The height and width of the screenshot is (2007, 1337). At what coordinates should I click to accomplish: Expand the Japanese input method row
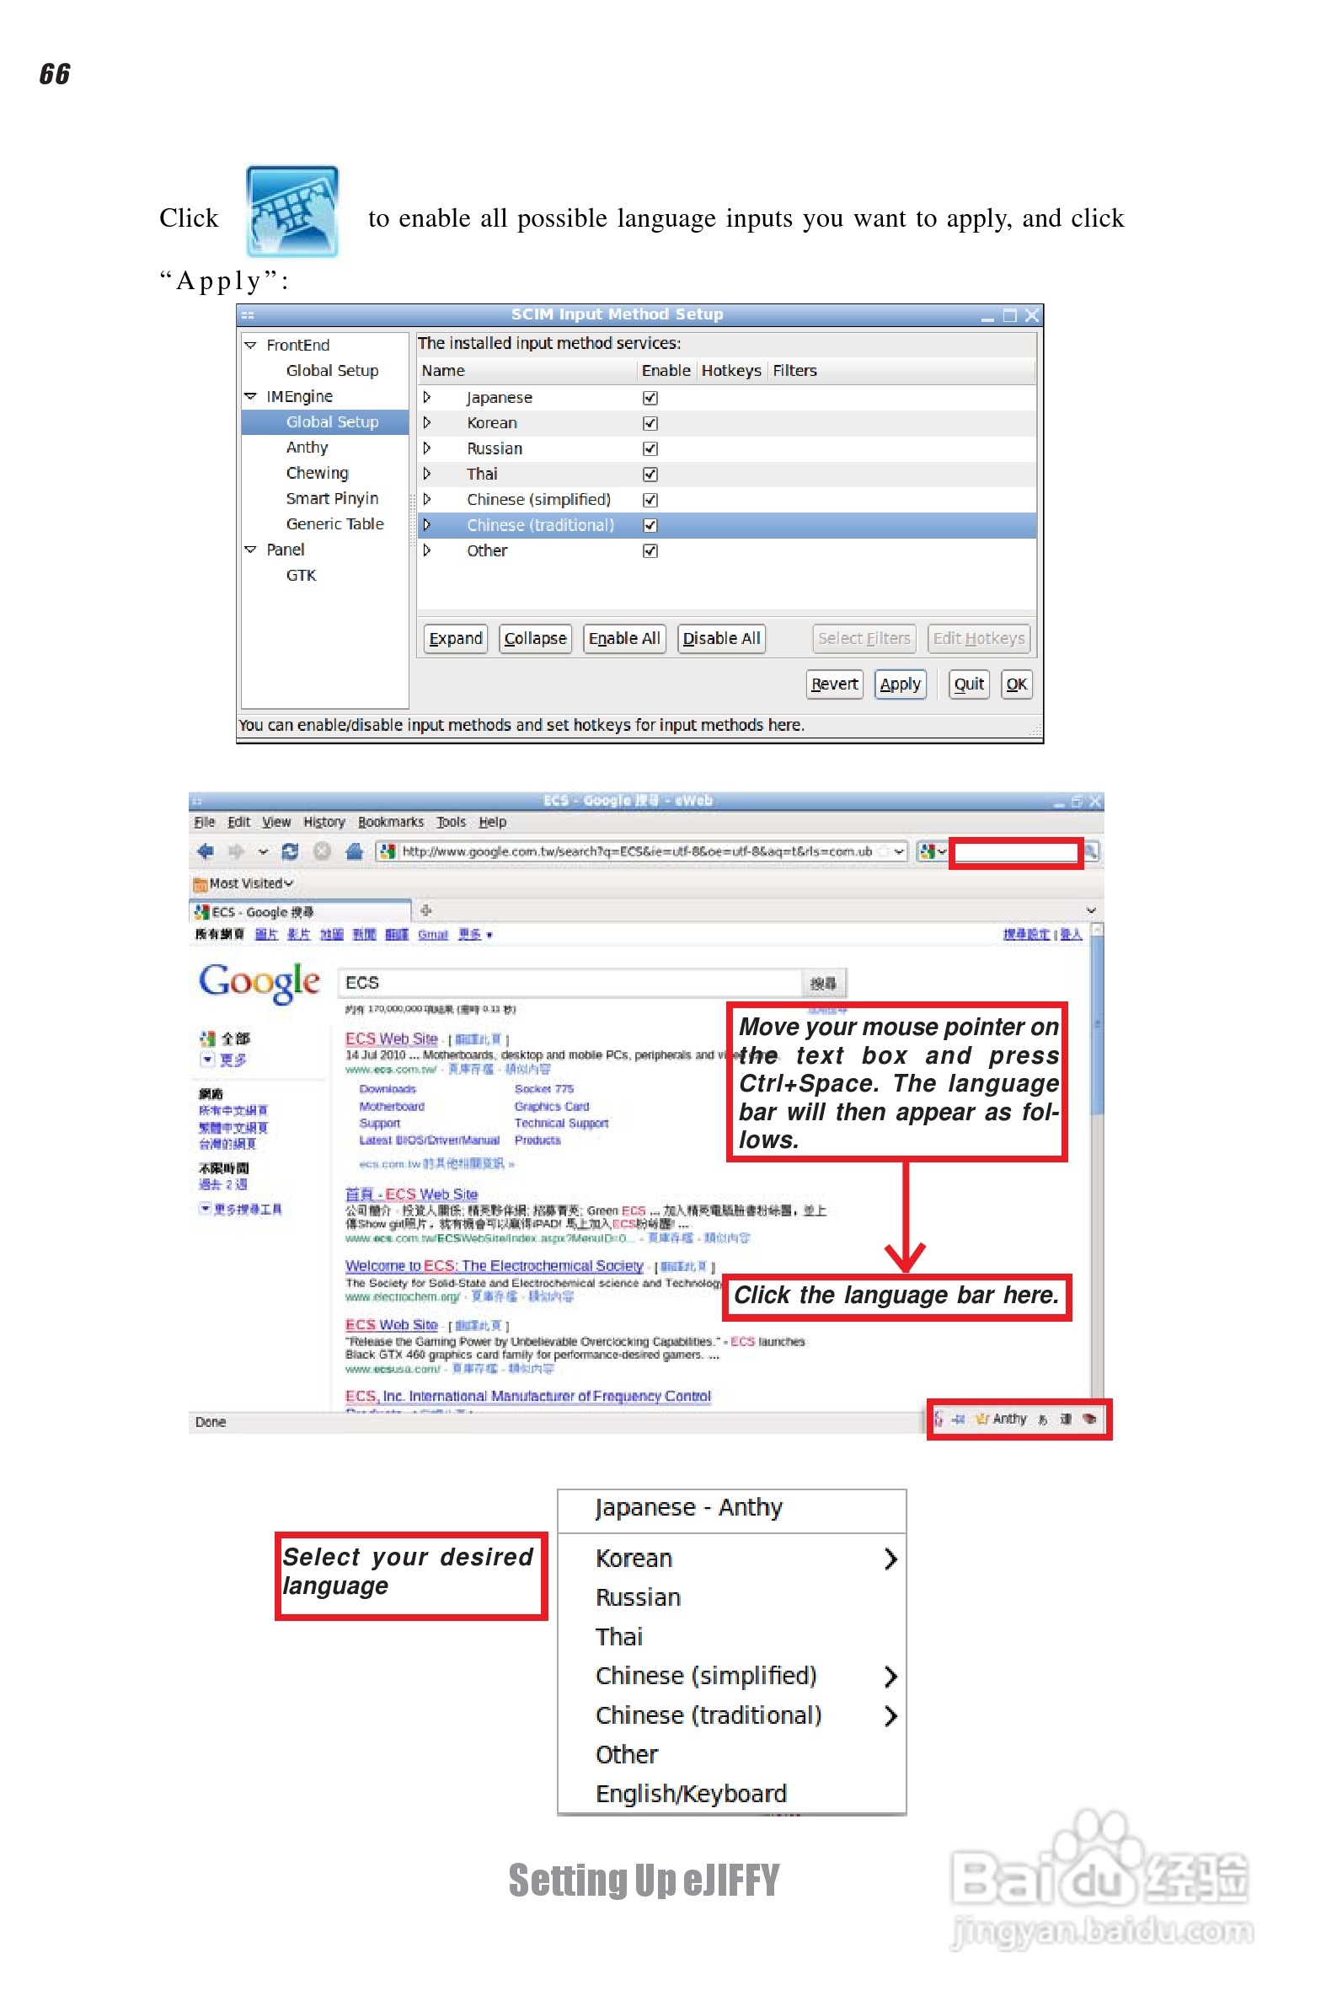click(427, 398)
